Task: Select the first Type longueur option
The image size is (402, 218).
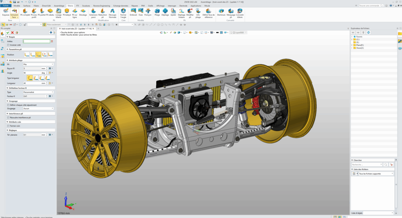Action: point(30,78)
